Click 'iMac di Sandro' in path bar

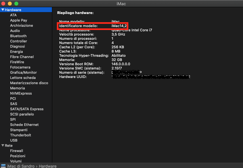click(x=21, y=166)
